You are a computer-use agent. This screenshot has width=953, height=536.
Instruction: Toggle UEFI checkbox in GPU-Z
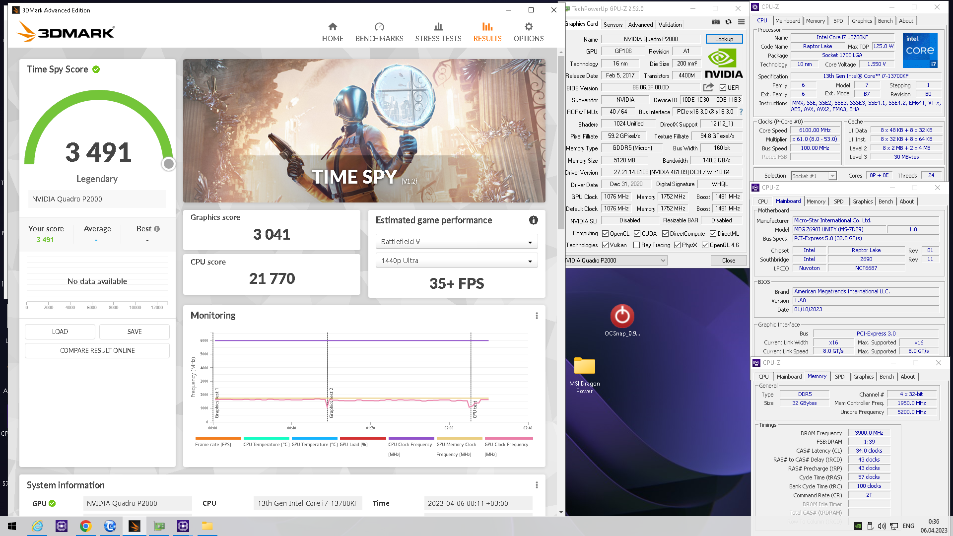click(x=723, y=88)
